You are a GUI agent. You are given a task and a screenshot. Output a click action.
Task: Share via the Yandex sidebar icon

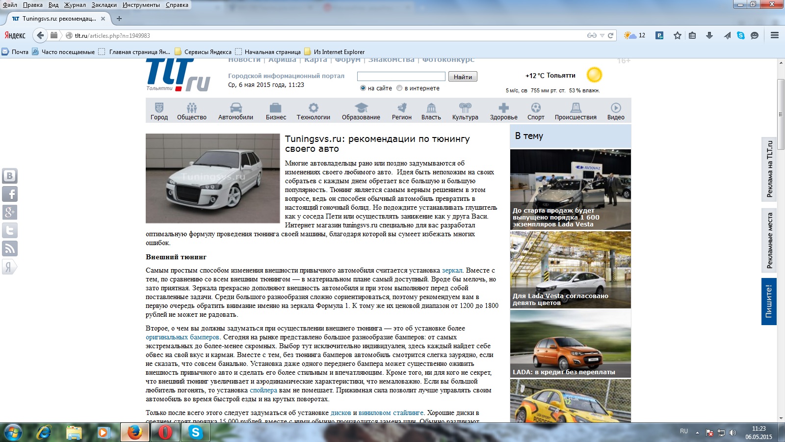[x=10, y=267]
